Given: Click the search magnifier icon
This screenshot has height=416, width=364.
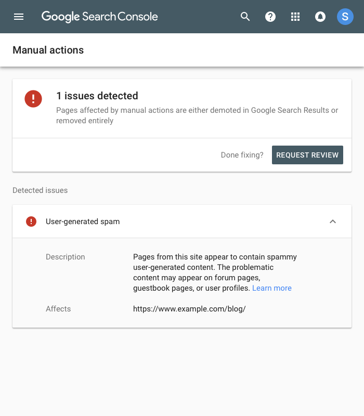Looking at the screenshot, I should 245,17.
